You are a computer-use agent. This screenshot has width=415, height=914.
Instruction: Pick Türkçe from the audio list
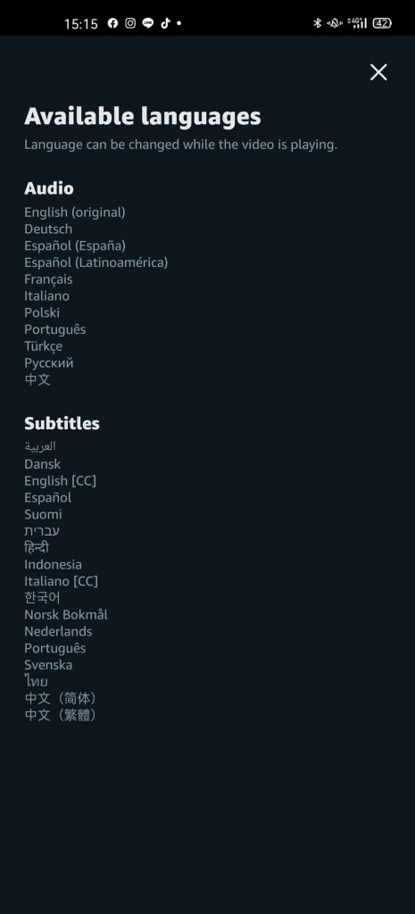coord(43,345)
